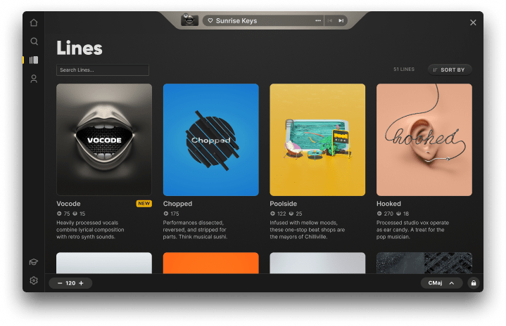
Task: Open the Vocode line thumbnail
Action: (x=104, y=140)
